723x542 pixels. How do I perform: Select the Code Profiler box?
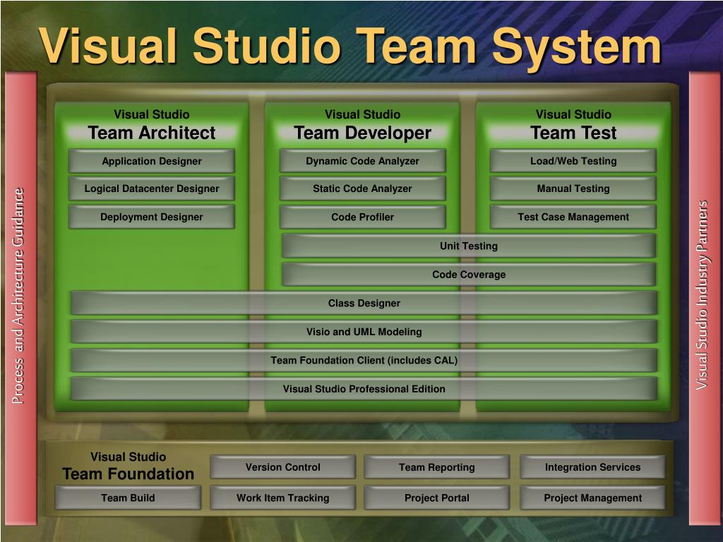coord(362,217)
